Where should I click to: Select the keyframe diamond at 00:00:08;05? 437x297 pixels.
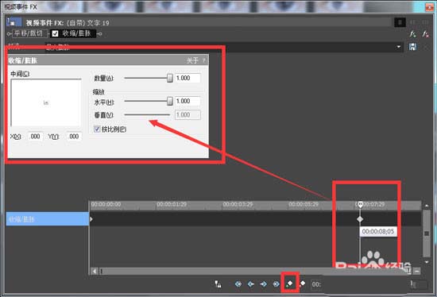360,219
